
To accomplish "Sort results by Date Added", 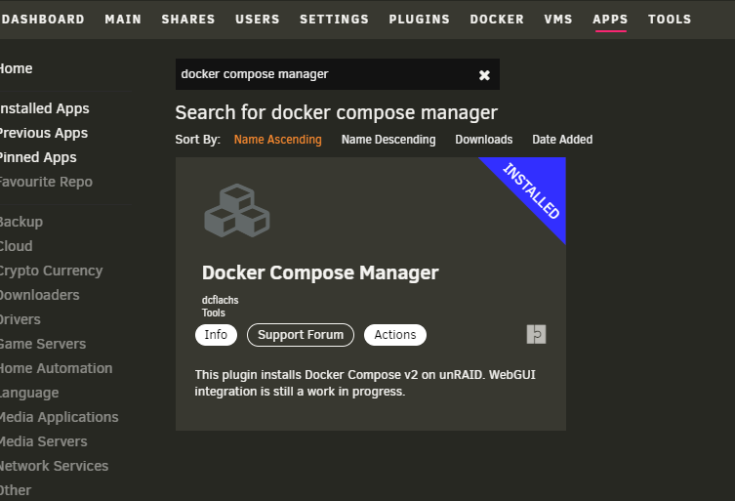I will (x=562, y=140).
